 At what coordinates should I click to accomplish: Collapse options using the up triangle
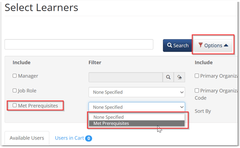tap(226, 45)
